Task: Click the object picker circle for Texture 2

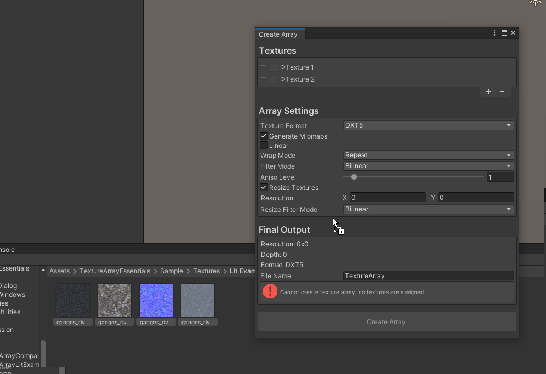Action: [x=283, y=79]
